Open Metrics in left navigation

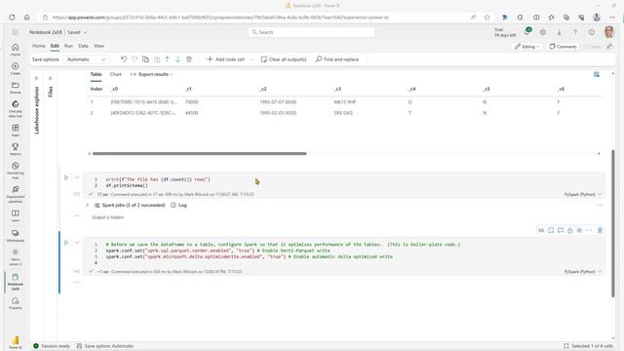point(16,149)
